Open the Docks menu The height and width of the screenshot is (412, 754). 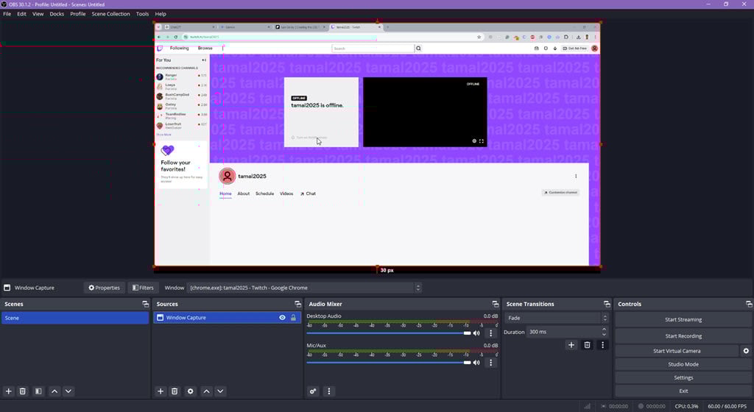pos(57,14)
